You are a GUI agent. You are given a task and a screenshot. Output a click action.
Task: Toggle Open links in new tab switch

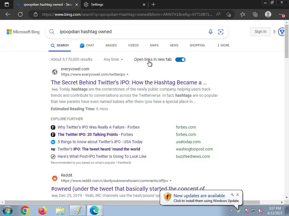[180, 60]
